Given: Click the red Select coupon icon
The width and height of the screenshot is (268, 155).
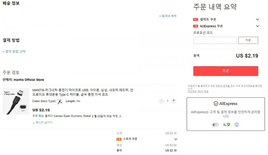Looking at the screenshot, I should (x=195, y=19).
